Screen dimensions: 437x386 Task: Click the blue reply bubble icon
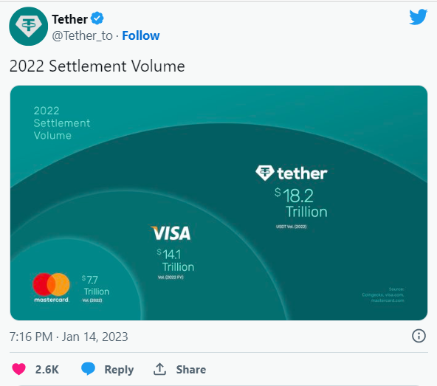[x=88, y=369]
